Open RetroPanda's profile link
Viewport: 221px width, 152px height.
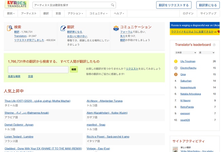coord(187,107)
